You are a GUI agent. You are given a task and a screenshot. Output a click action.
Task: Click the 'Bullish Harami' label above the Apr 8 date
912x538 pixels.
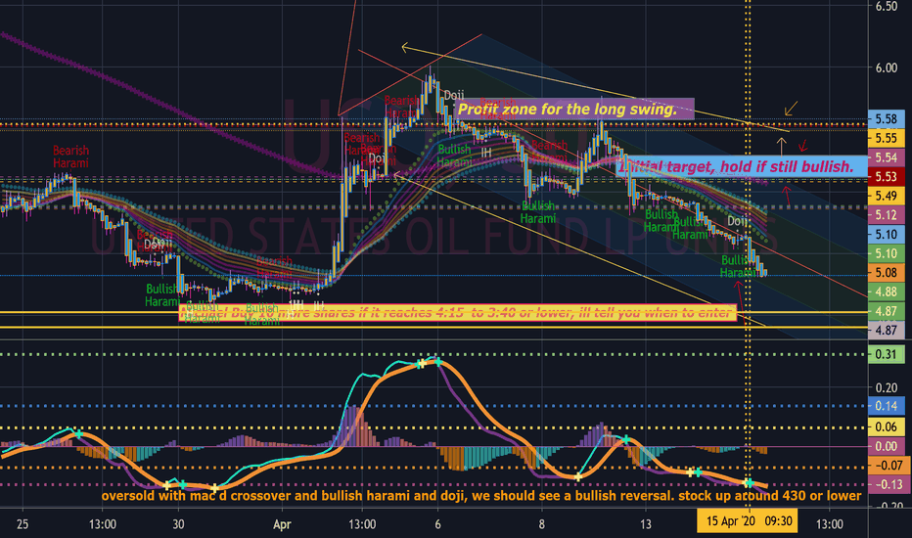pos(538,212)
